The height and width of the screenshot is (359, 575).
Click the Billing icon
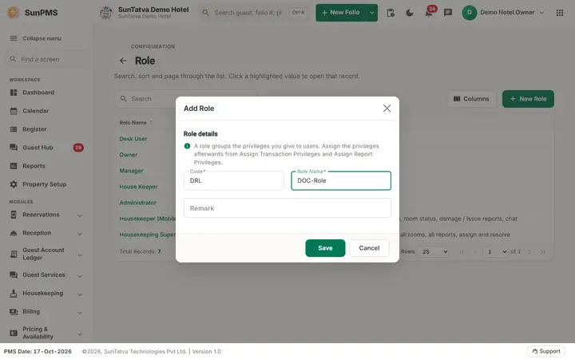tap(14, 311)
